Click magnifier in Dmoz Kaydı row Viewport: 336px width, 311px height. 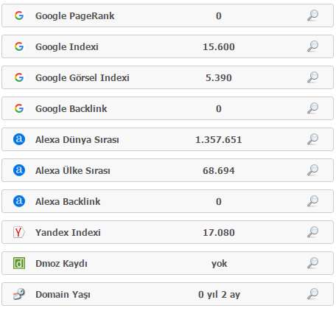click(312, 263)
